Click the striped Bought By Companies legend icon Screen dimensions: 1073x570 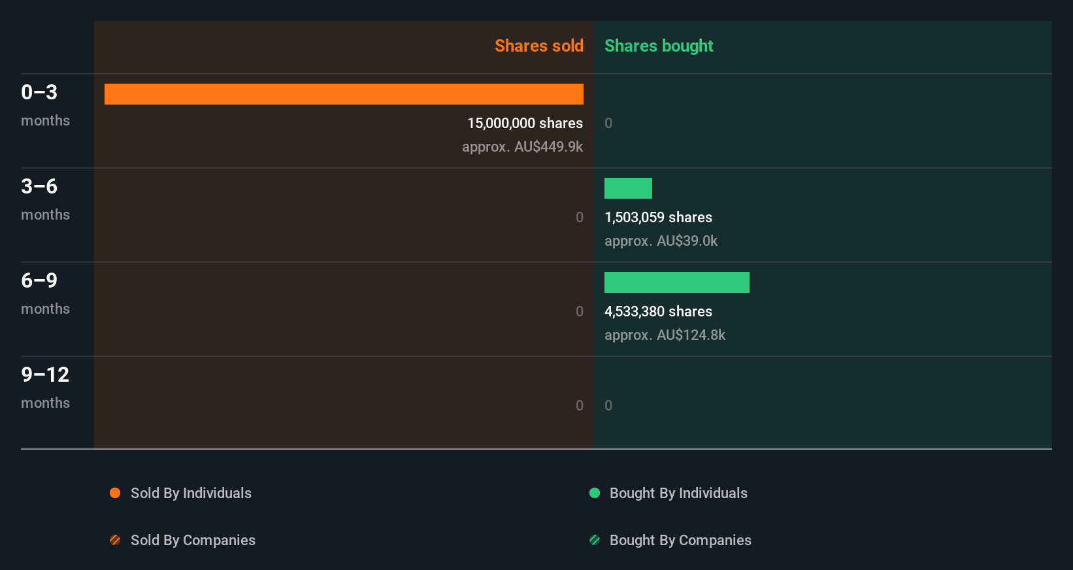pos(595,540)
